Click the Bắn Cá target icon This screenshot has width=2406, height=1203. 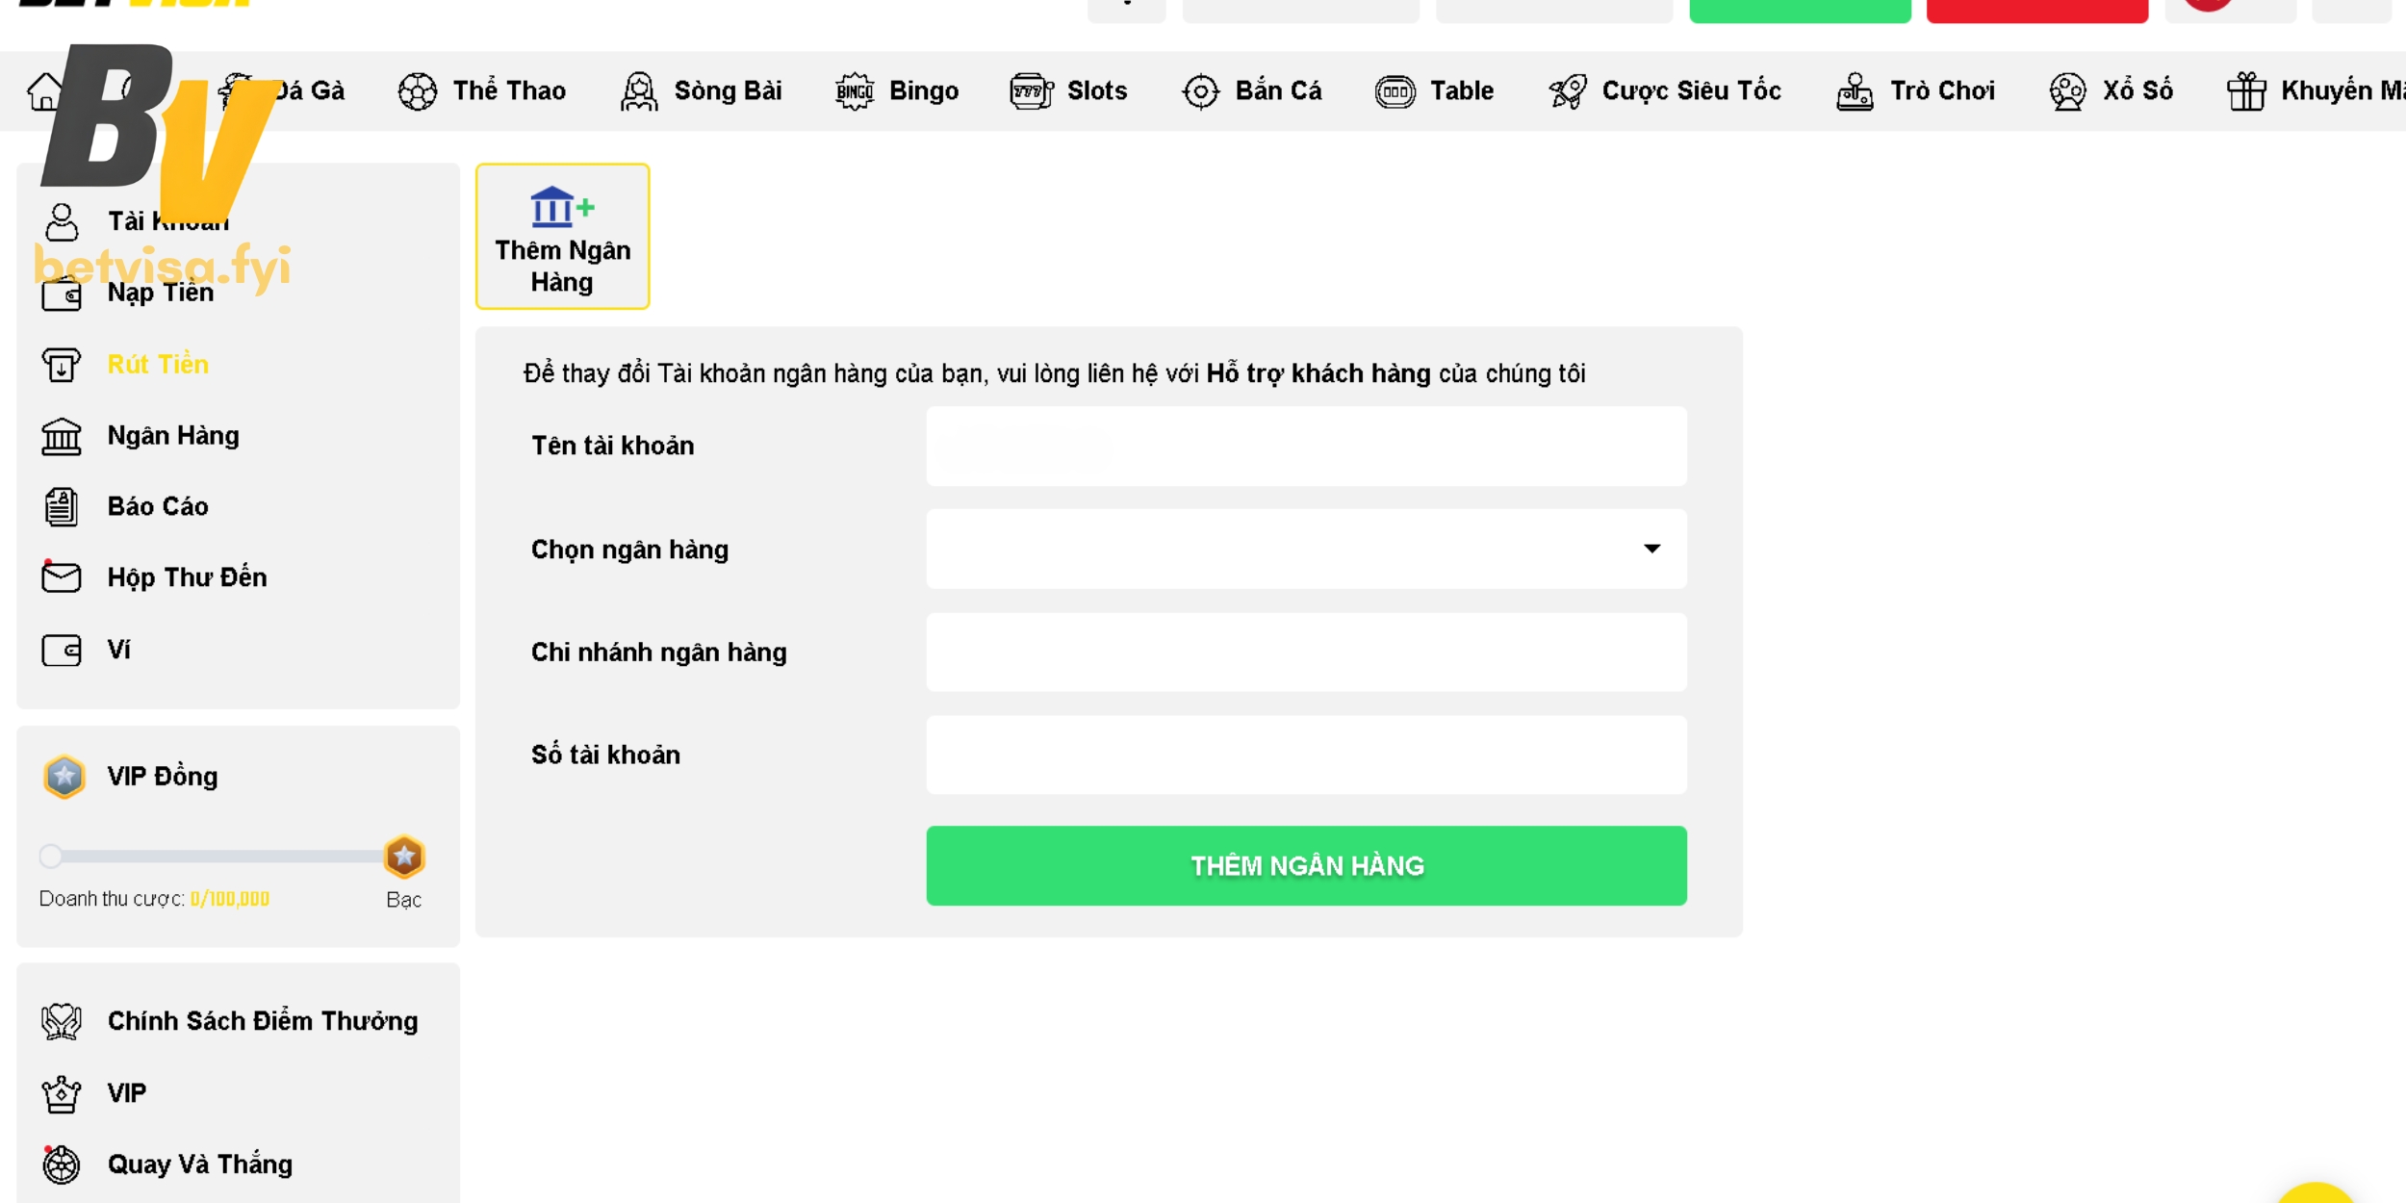coord(1200,92)
